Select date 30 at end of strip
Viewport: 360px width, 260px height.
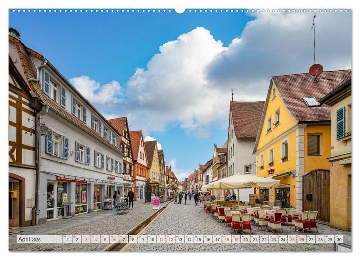point(339,239)
